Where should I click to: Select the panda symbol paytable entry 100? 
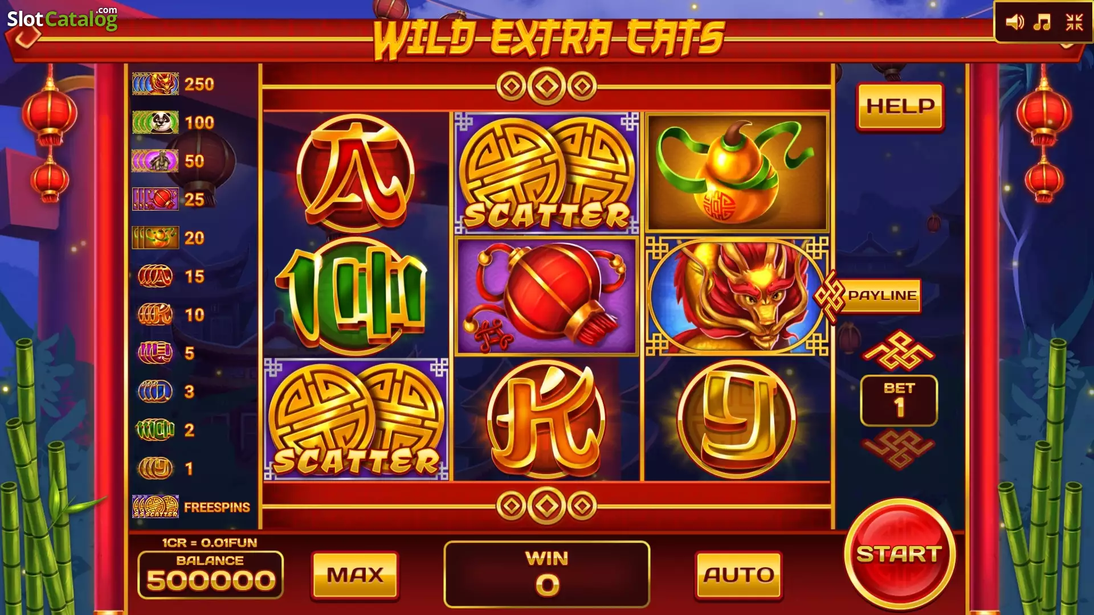[x=173, y=122]
